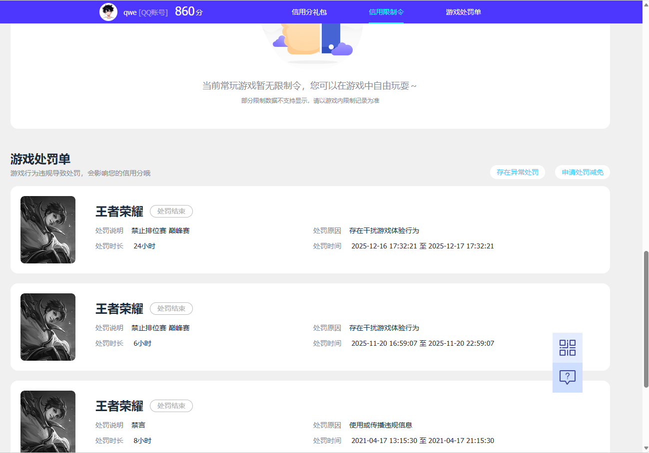
Task: Click the 部分限制数据不支持显示 note
Action: point(310,101)
